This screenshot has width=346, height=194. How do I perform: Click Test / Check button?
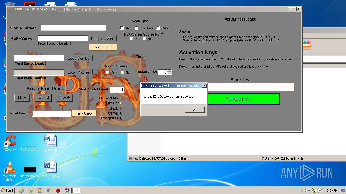pos(84,113)
